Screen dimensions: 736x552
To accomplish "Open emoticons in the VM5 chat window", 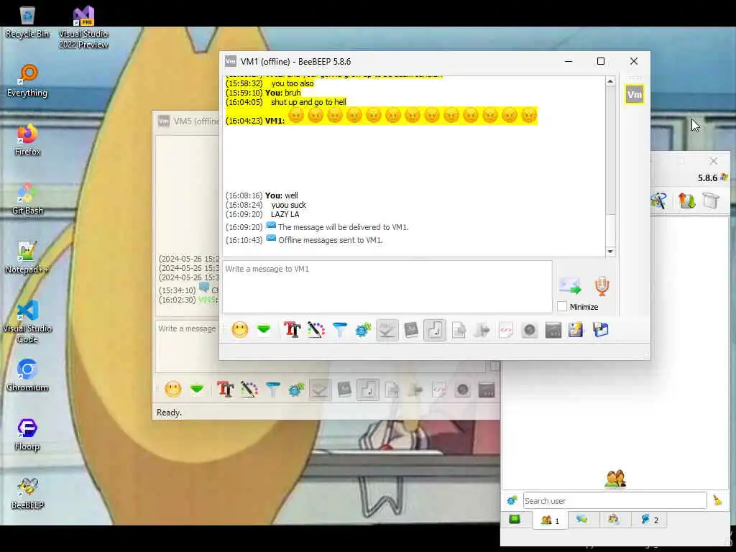I will coord(173,389).
